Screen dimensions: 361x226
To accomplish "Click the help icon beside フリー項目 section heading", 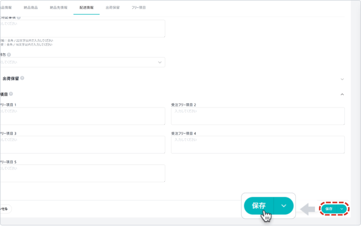I will point(11,94).
